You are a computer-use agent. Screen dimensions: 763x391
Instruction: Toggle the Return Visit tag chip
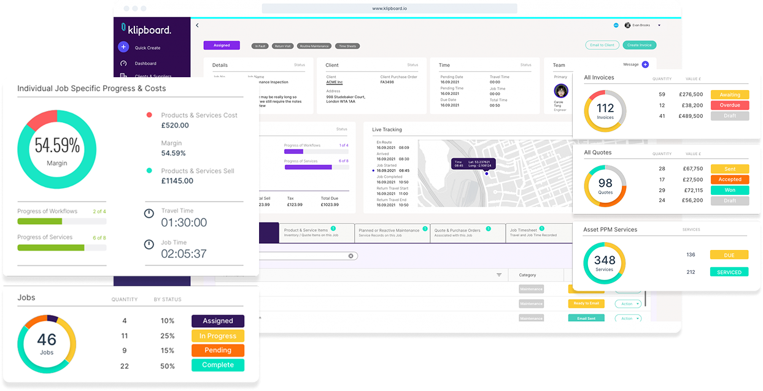pyautogui.click(x=283, y=46)
